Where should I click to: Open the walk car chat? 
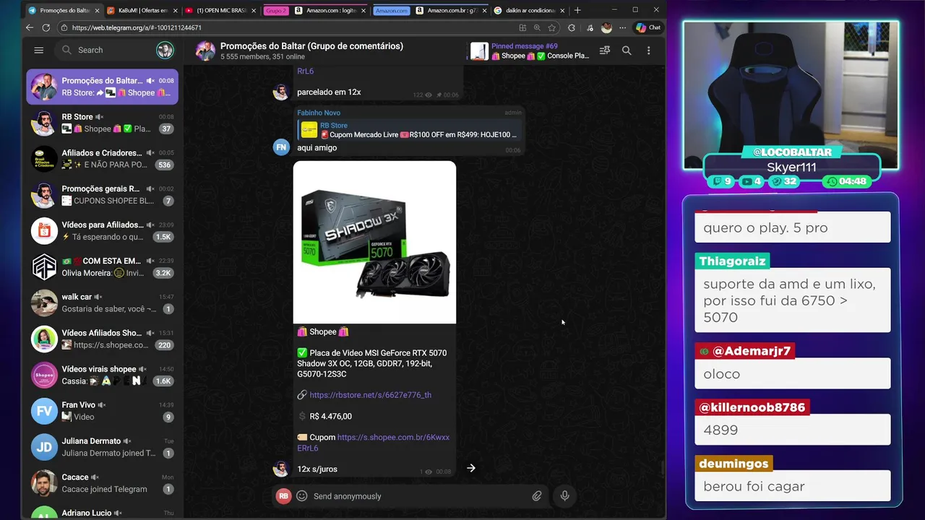tap(102, 303)
